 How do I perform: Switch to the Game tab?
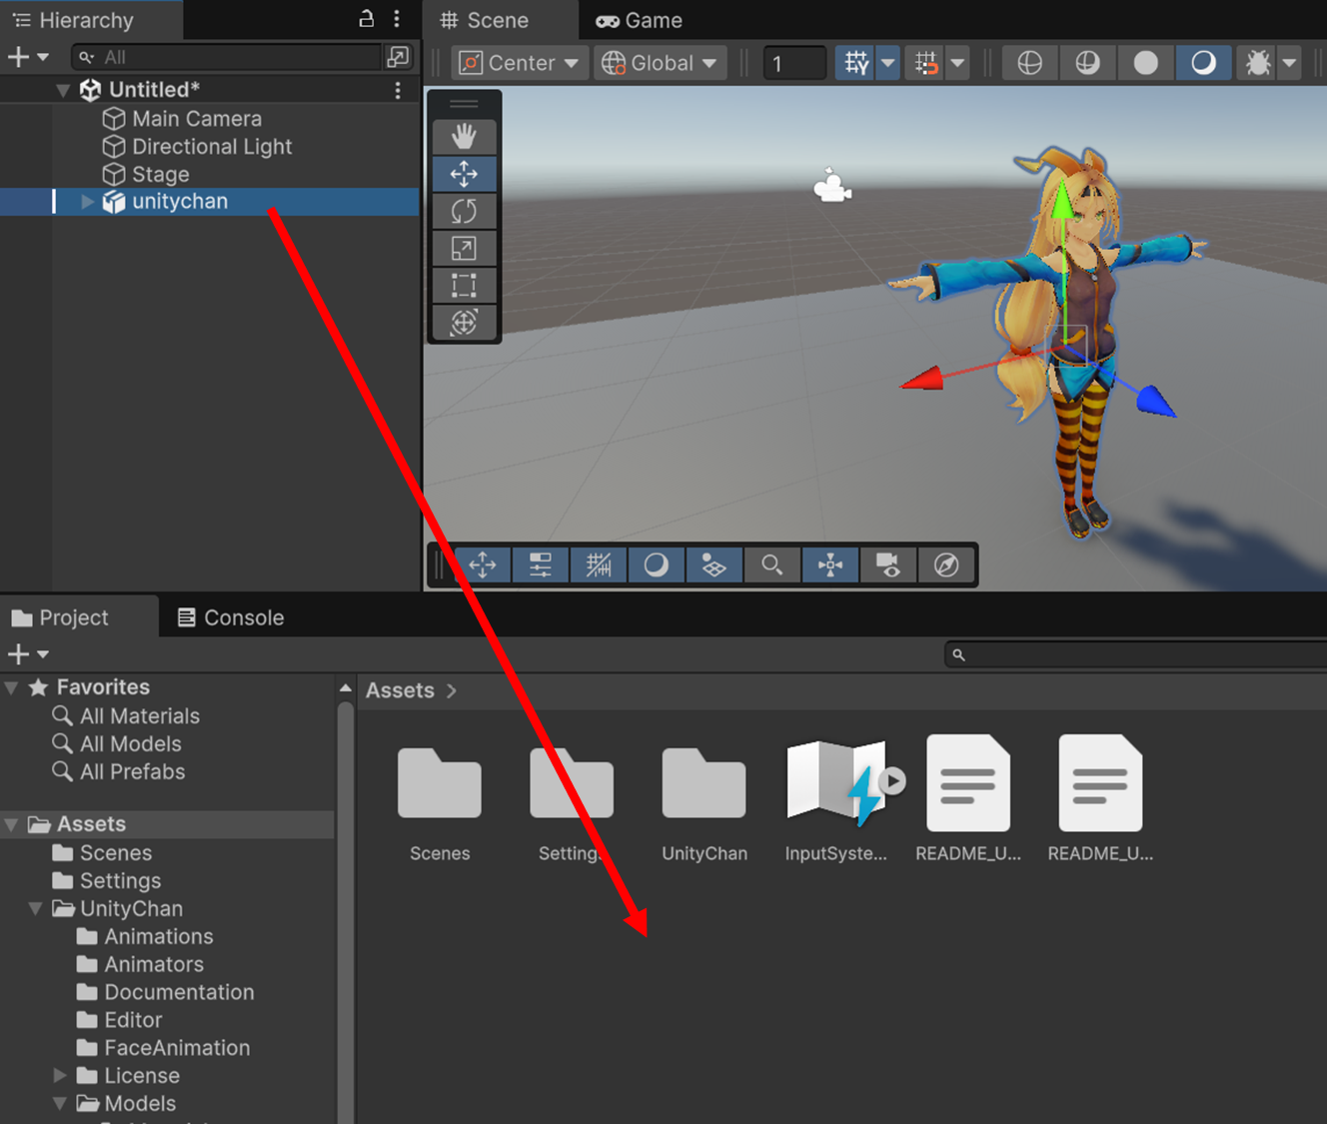tap(640, 20)
